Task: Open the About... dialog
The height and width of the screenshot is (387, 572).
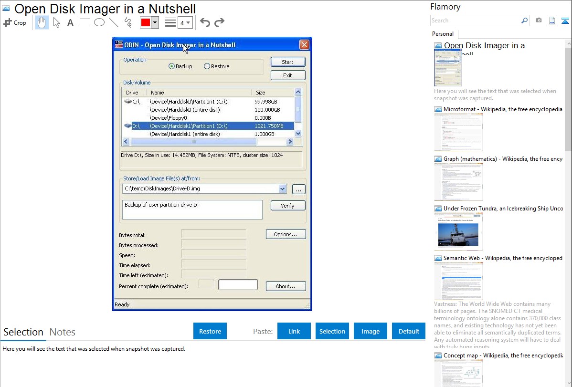Action: click(x=286, y=286)
